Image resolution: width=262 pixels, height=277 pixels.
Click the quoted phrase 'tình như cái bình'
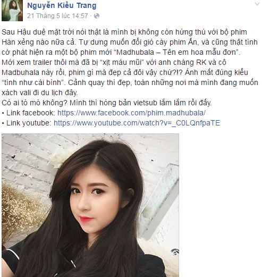(x=33, y=82)
